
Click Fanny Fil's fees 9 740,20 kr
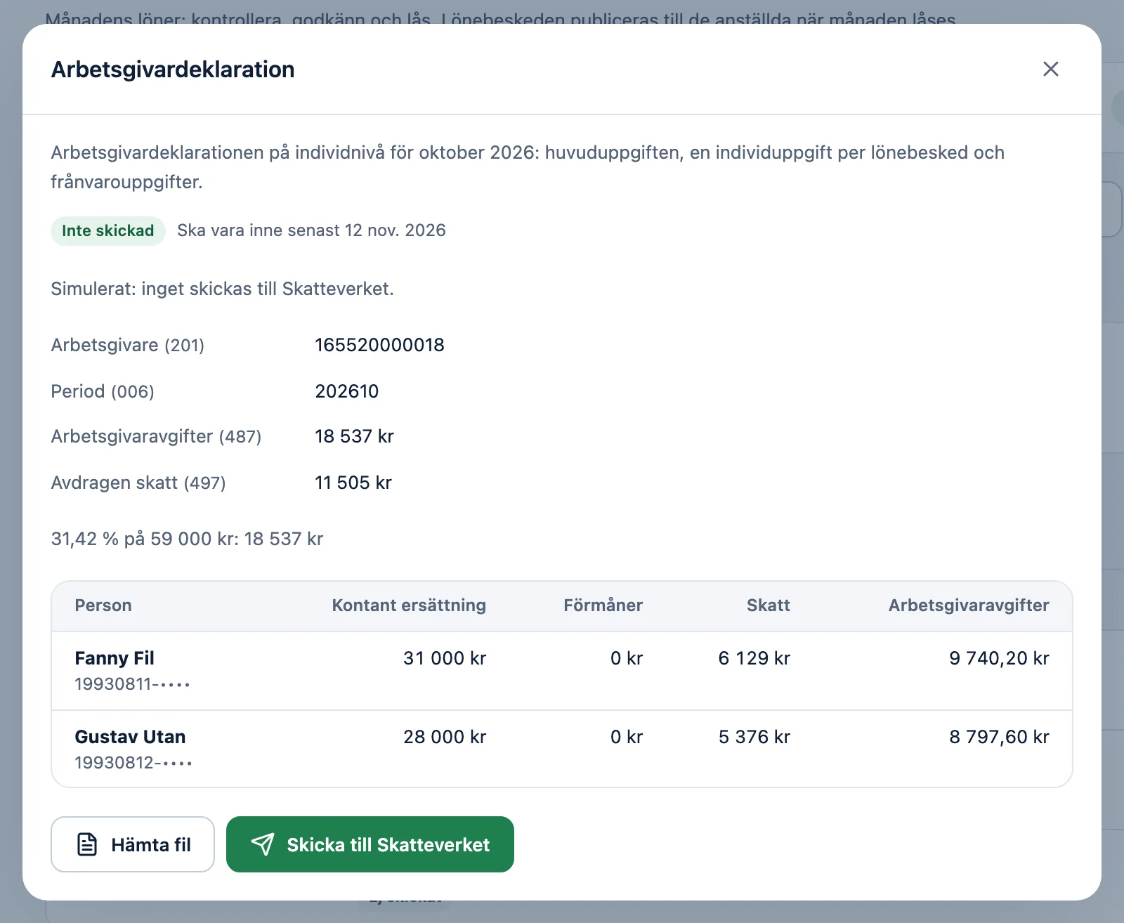tap(999, 658)
